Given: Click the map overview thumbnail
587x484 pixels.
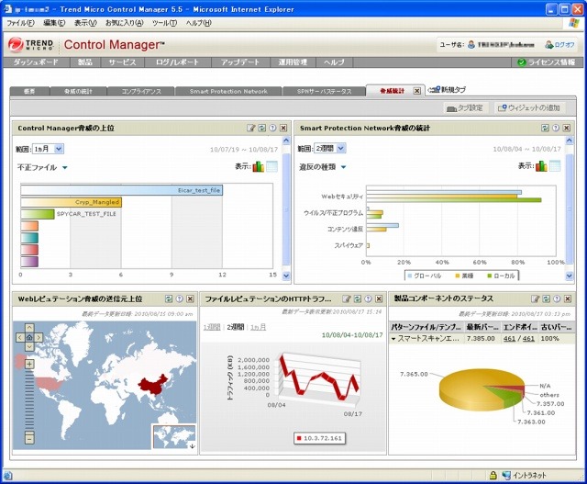Looking at the screenshot, I should pyautogui.click(x=174, y=436).
